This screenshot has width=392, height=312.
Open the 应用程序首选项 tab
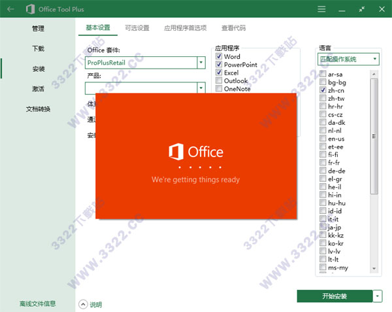click(186, 27)
